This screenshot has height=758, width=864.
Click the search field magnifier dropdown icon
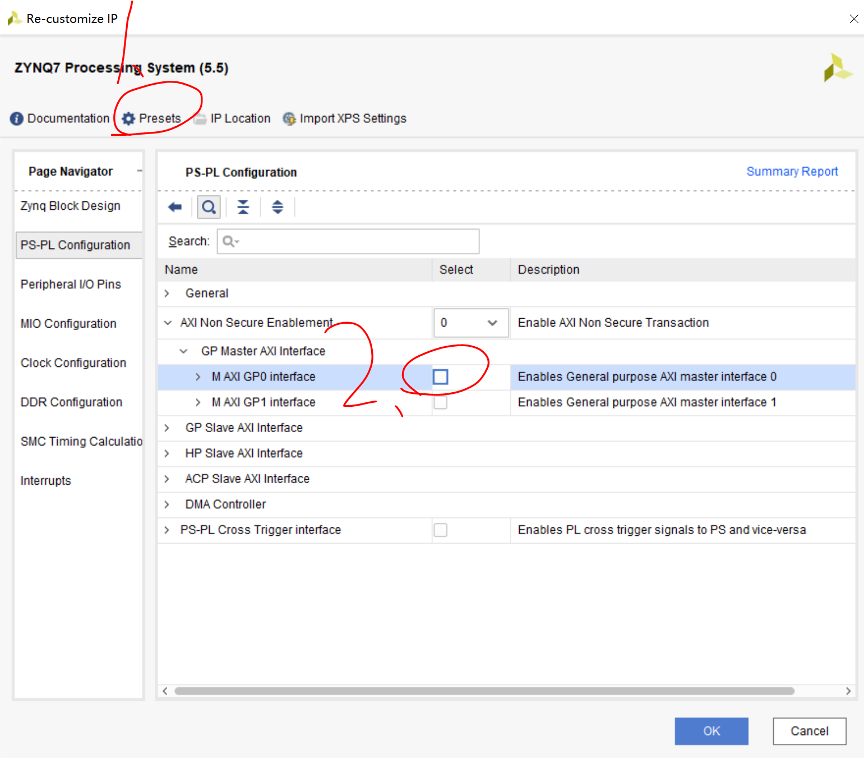tap(230, 241)
